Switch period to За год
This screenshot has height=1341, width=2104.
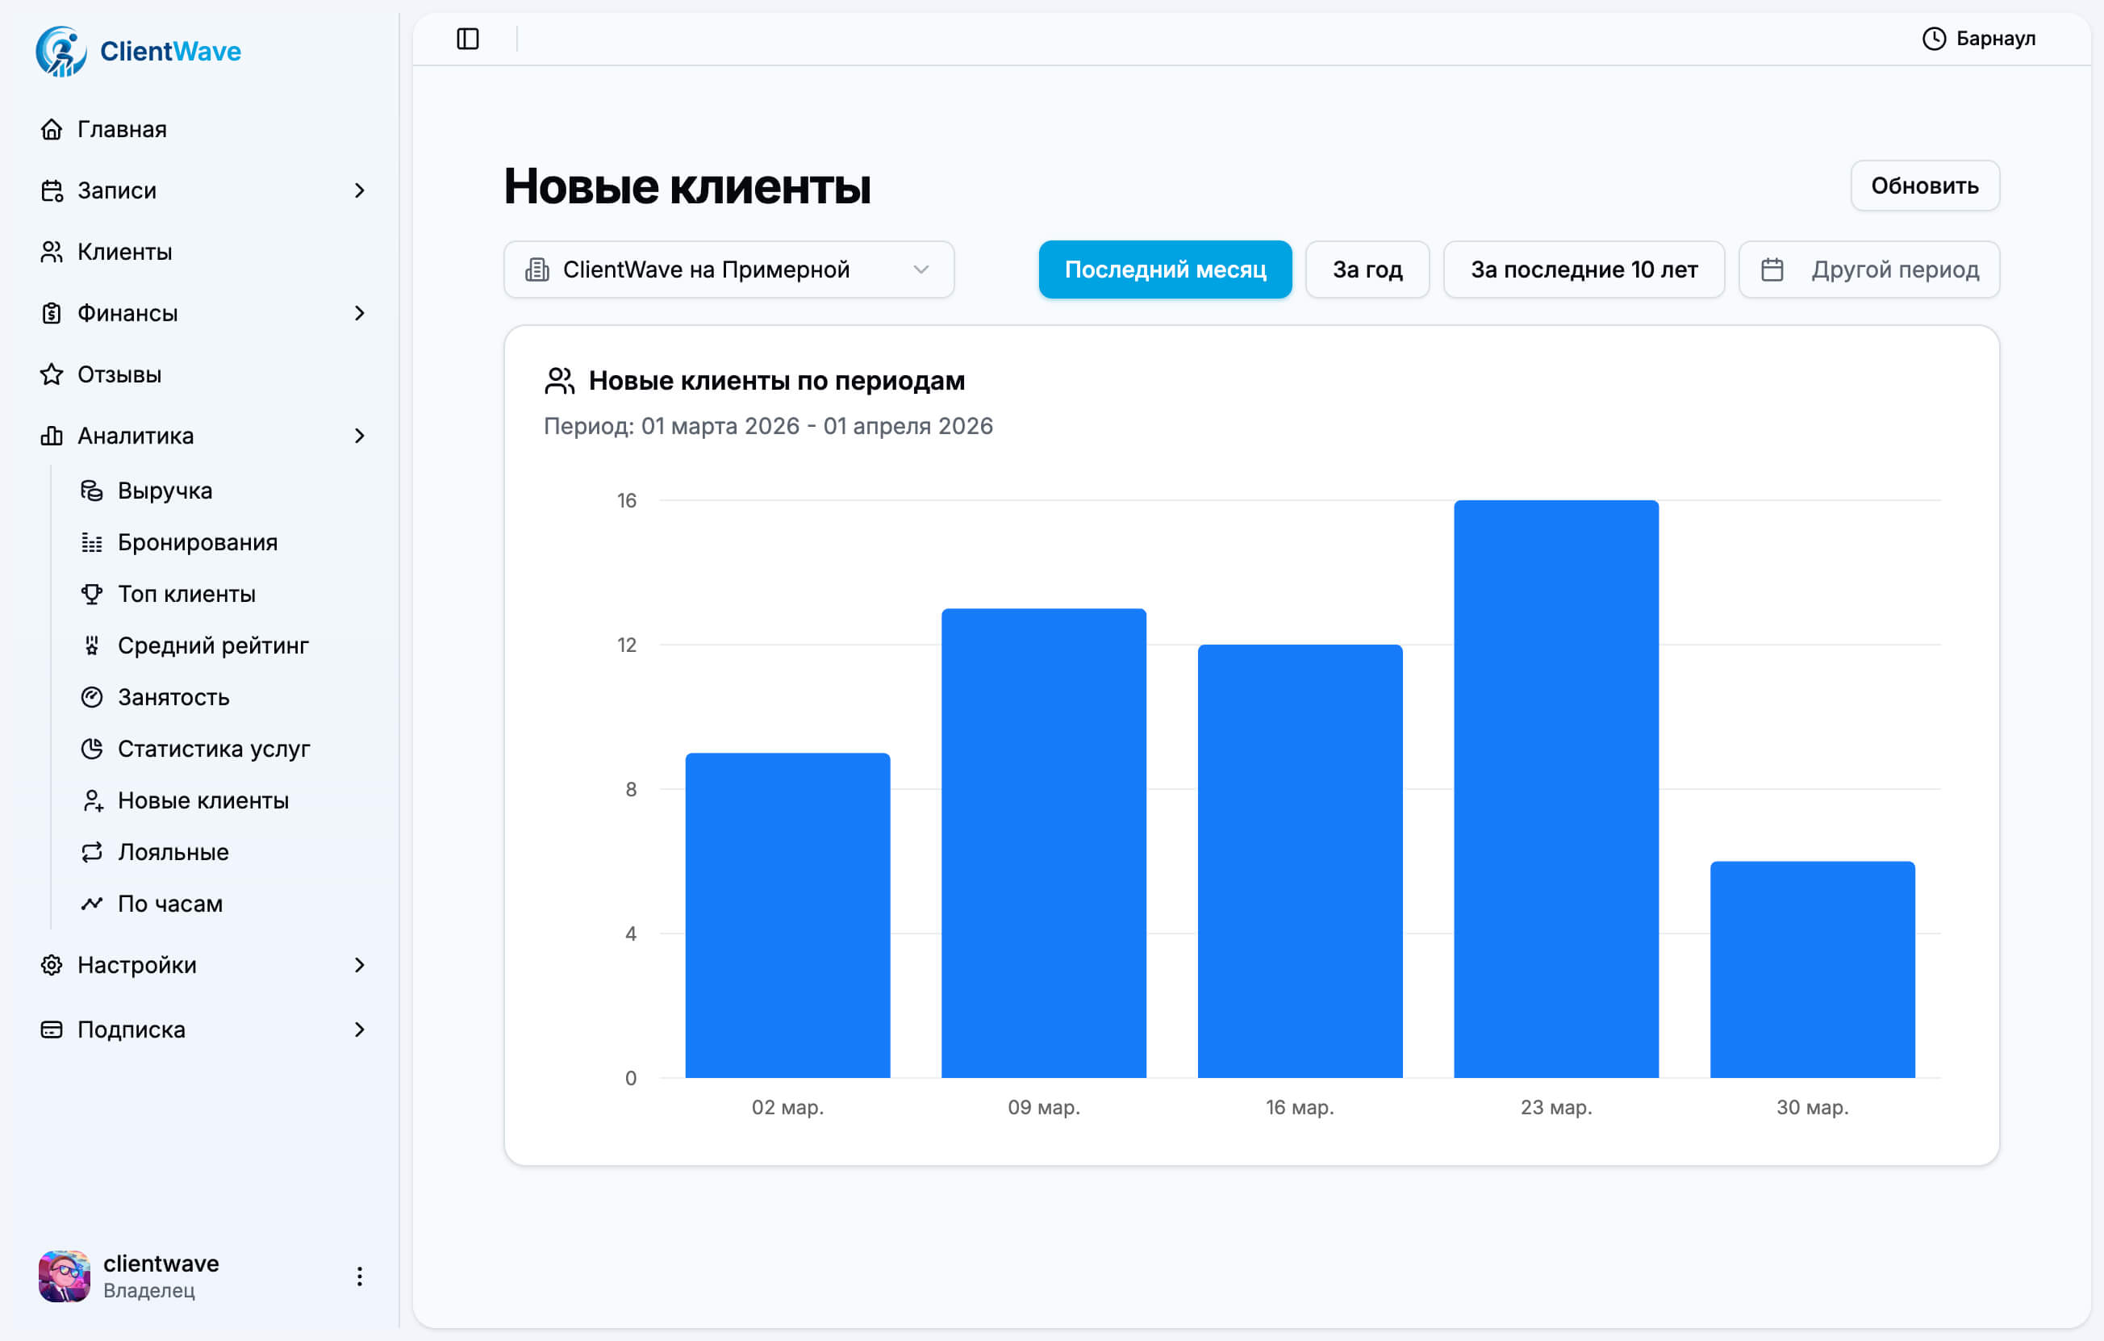click(1367, 269)
